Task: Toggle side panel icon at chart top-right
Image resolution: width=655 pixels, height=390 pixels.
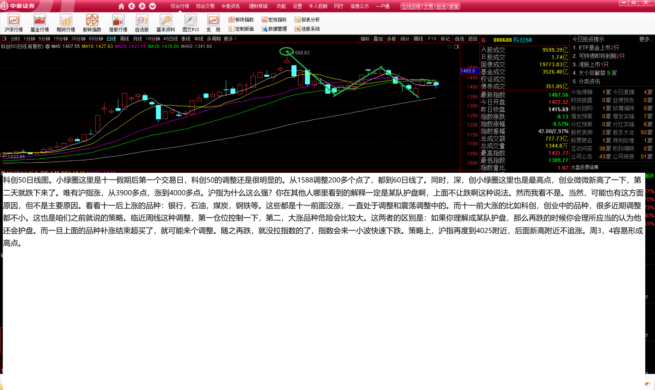Action: coord(457,47)
